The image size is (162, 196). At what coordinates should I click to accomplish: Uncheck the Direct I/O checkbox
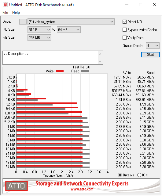[x=124, y=22]
